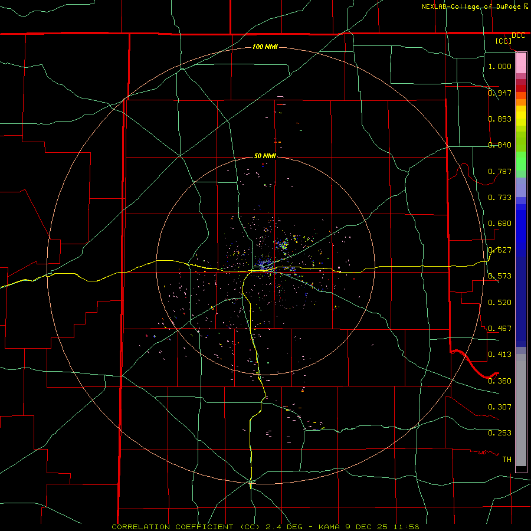
Task: Click the TH label near the scale bottom
Action: click(507, 460)
